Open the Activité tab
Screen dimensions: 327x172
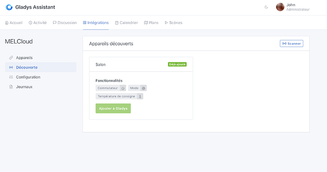click(38, 23)
